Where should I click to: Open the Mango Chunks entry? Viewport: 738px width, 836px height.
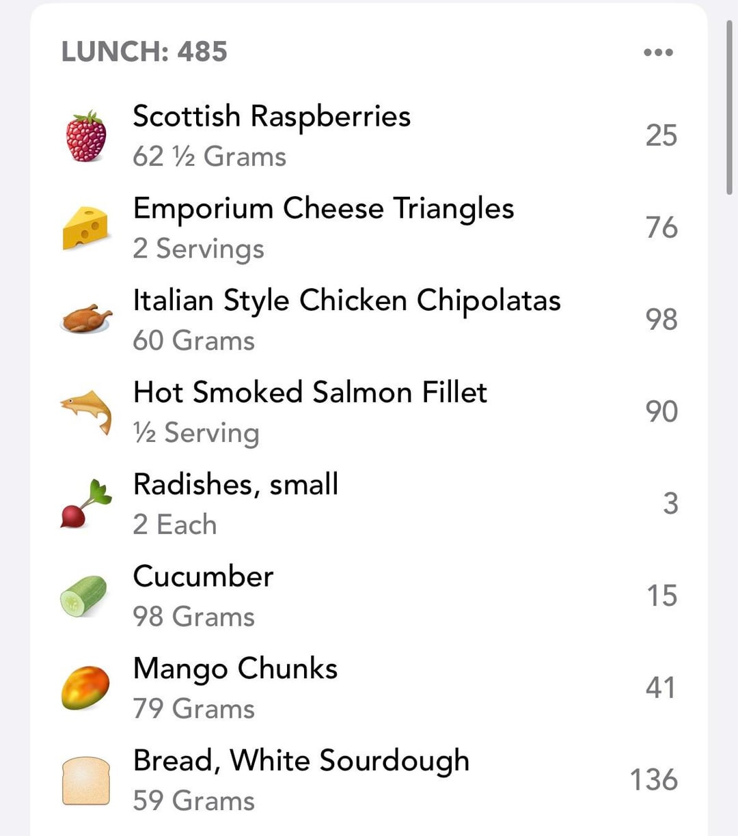pos(235,669)
